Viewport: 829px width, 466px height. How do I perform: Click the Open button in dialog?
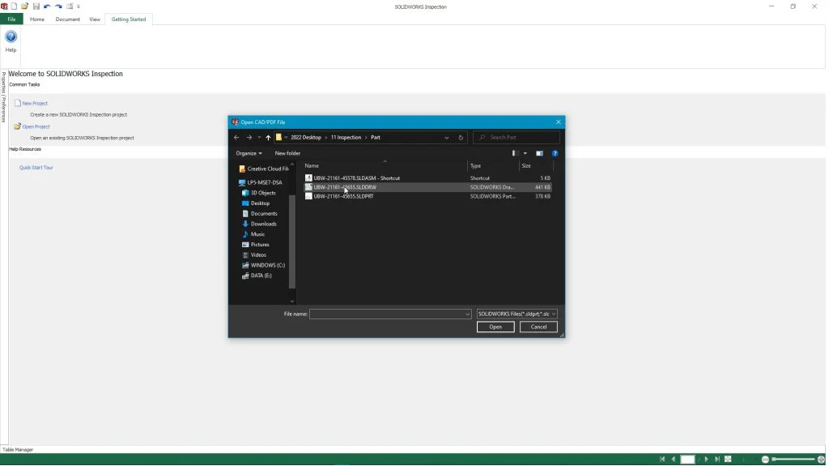[x=495, y=327]
